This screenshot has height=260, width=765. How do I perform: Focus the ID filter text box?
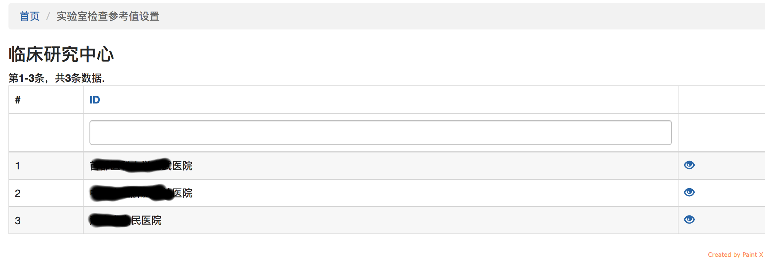pos(380,133)
